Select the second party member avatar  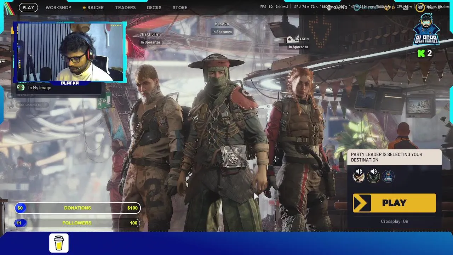click(373, 177)
